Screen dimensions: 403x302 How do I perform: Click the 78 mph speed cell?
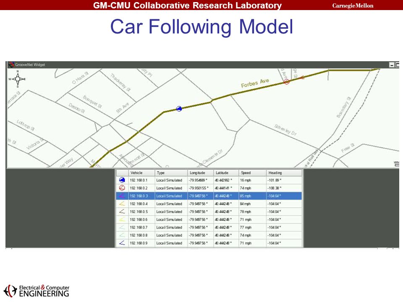coord(252,211)
